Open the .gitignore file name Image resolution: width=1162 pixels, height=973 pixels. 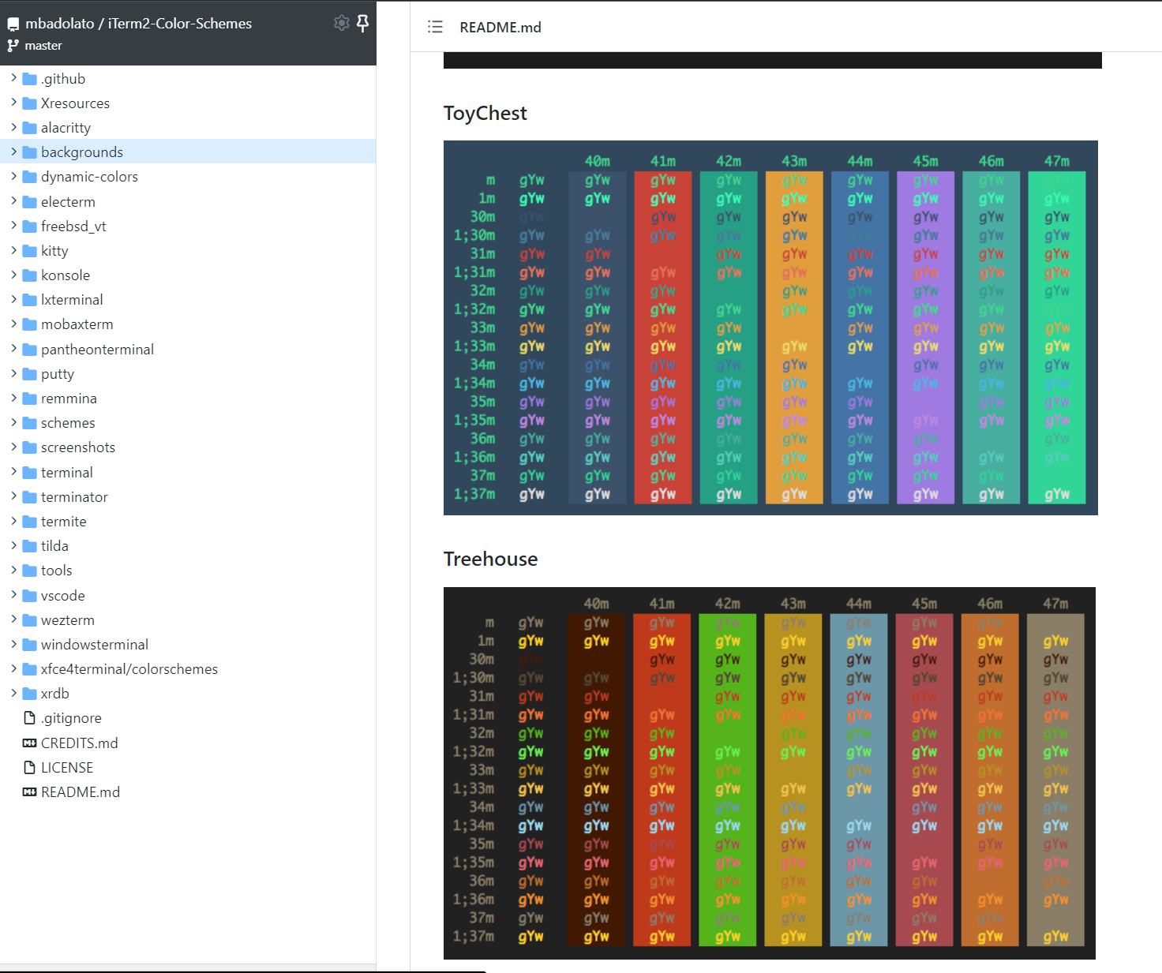click(x=71, y=718)
